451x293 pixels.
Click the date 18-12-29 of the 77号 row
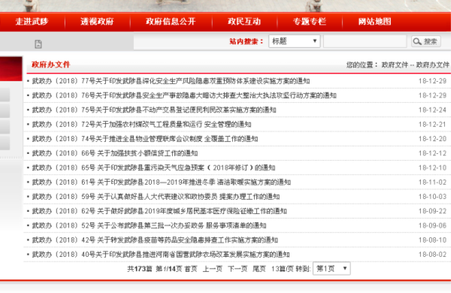(x=432, y=81)
